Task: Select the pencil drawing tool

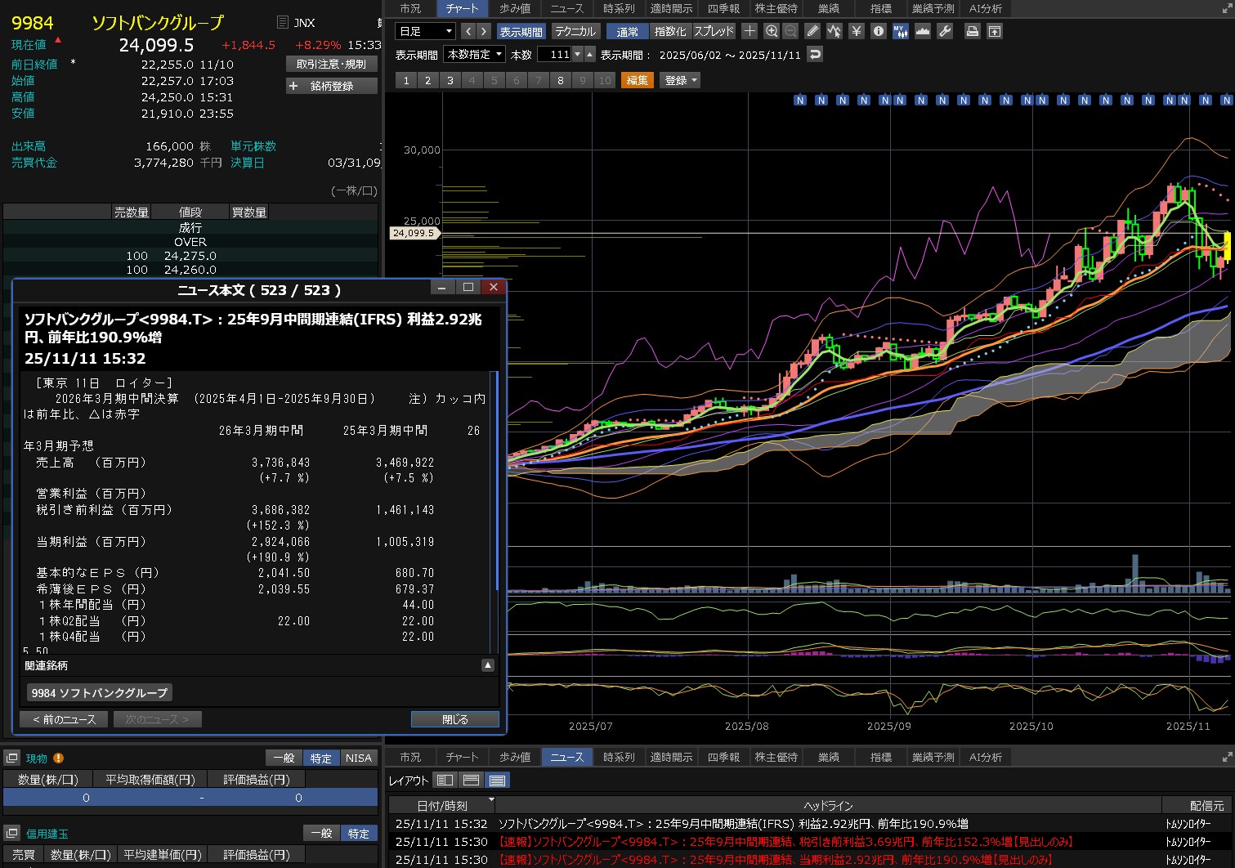Action: 812,31
